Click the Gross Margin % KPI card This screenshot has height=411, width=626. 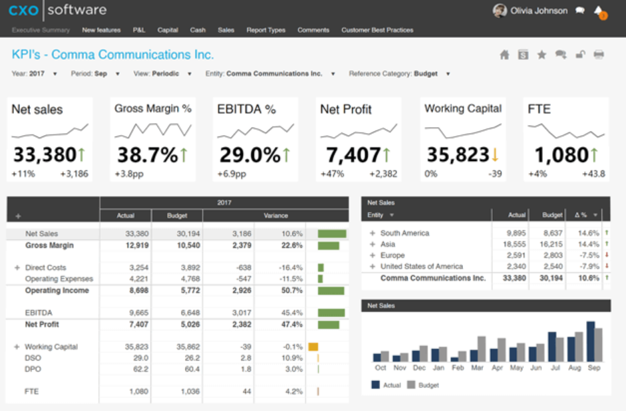(153, 140)
